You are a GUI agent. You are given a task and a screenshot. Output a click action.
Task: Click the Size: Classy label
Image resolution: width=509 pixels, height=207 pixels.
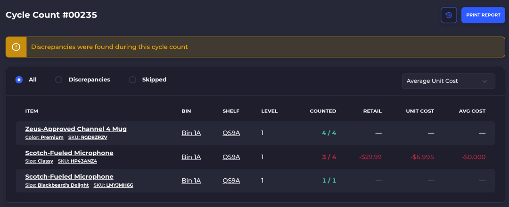point(39,161)
